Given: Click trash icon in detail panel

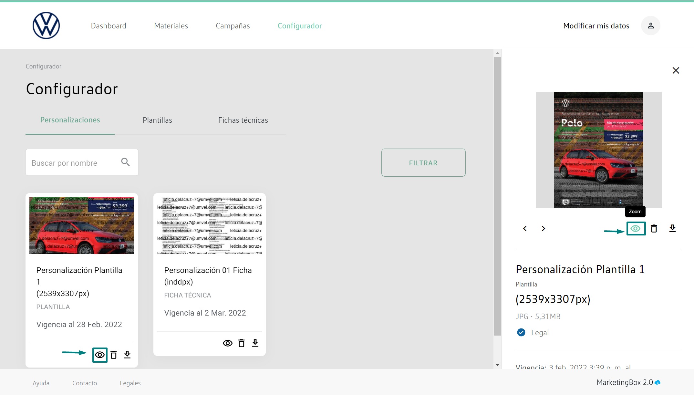Looking at the screenshot, I should (654, 229).
